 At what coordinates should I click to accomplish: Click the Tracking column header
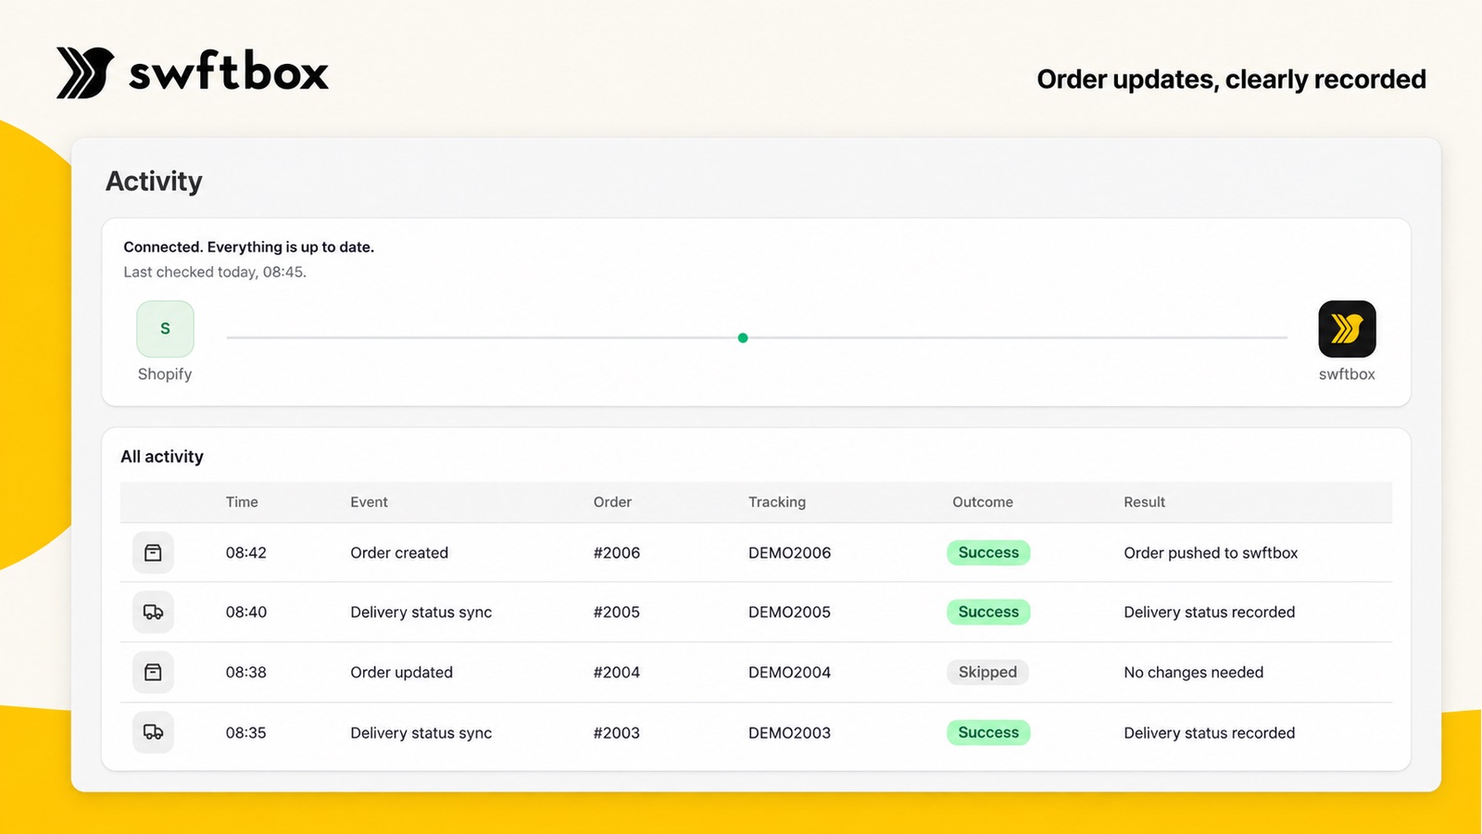(x=777, y=502)
